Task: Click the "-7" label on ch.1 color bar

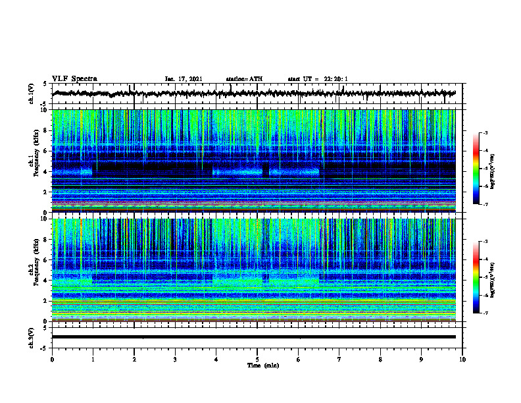Action: coord(485,204)
